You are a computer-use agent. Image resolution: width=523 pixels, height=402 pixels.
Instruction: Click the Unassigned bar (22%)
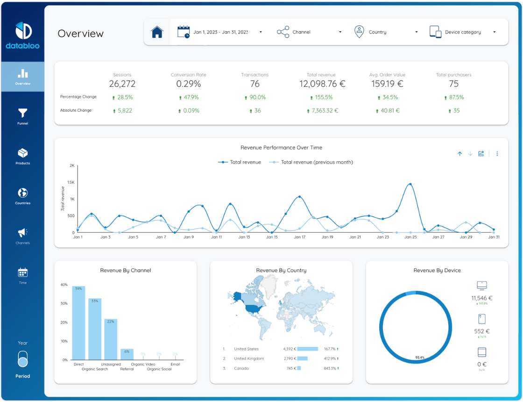pos(111,339)
